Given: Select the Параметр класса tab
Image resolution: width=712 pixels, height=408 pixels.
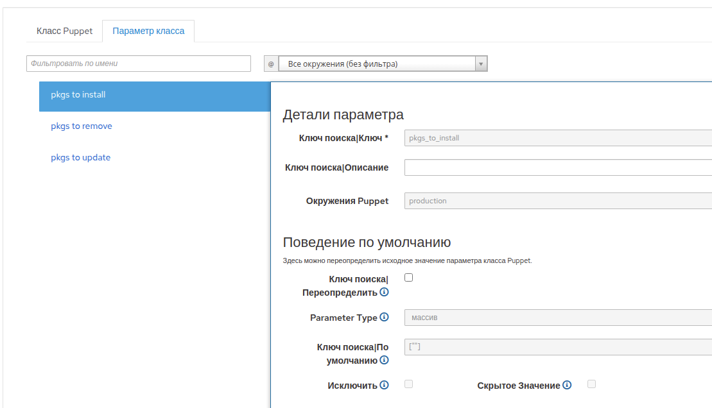Looking at the screenshot, I should 148,31.
